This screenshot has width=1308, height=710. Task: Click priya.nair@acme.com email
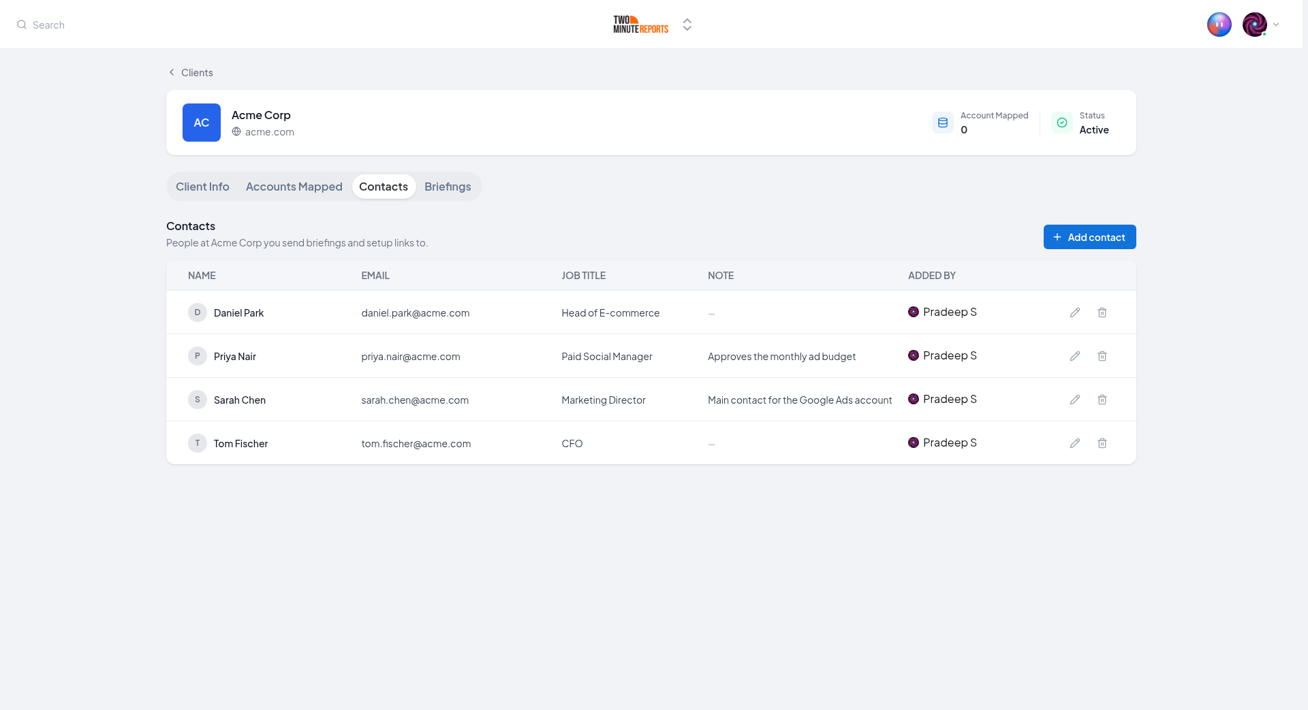coord(411,357)
